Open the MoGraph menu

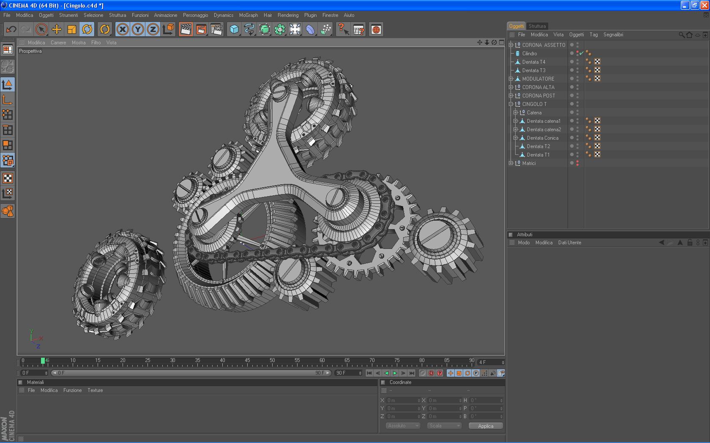tap(248, 15)
